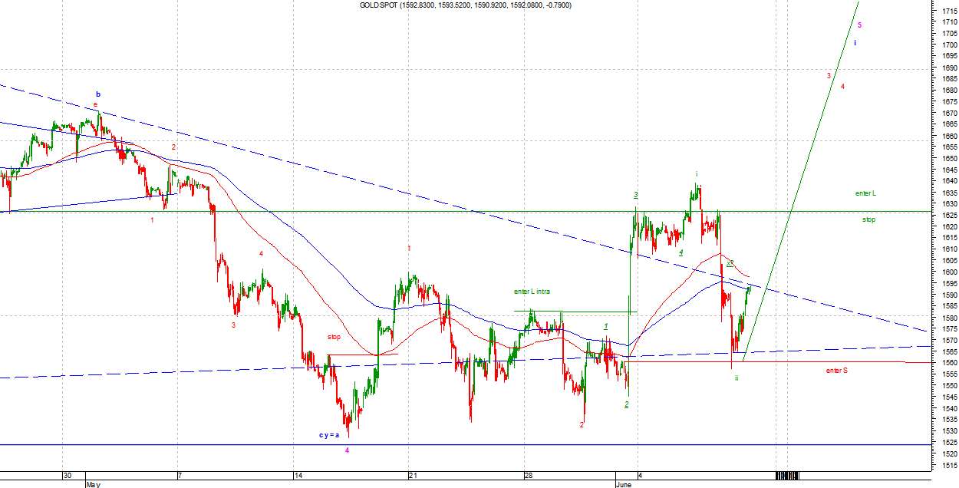959x488 pixels.
Task: Select the green 'stop' label on right
Action: 868,219
